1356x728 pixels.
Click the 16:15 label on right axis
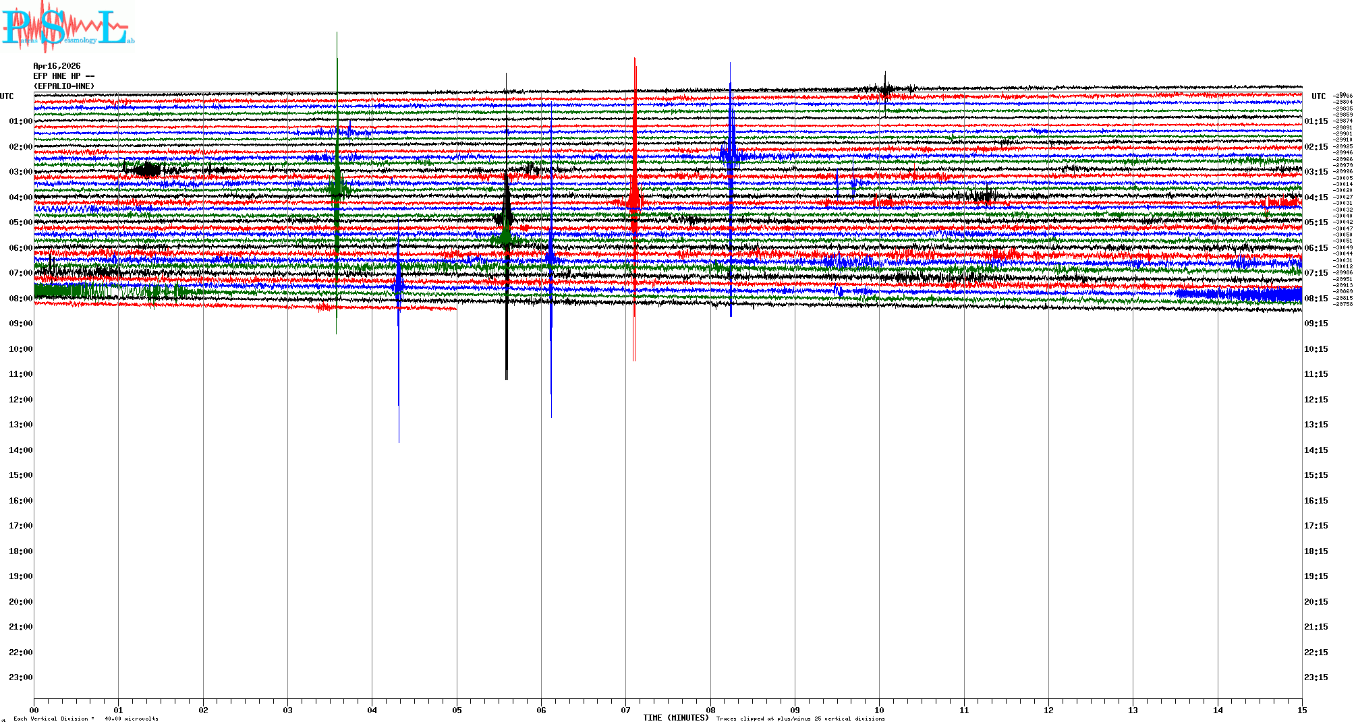pos(1316,501)
